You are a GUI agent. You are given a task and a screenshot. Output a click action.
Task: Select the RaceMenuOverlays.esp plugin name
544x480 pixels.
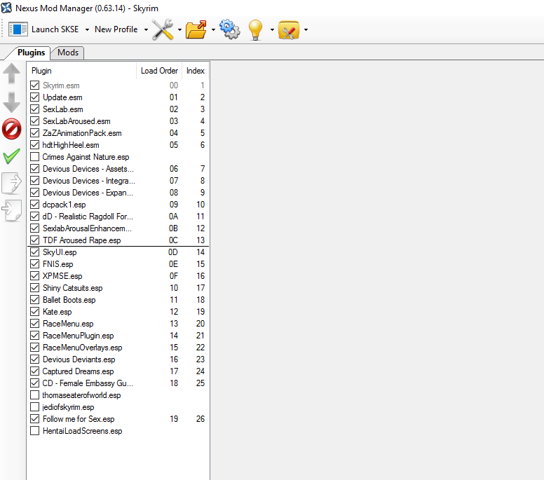coord(82,347)
